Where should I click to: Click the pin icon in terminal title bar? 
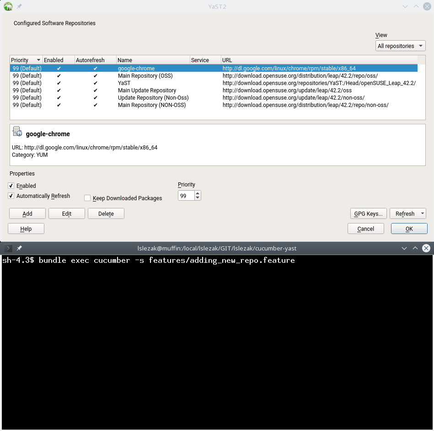19,248
